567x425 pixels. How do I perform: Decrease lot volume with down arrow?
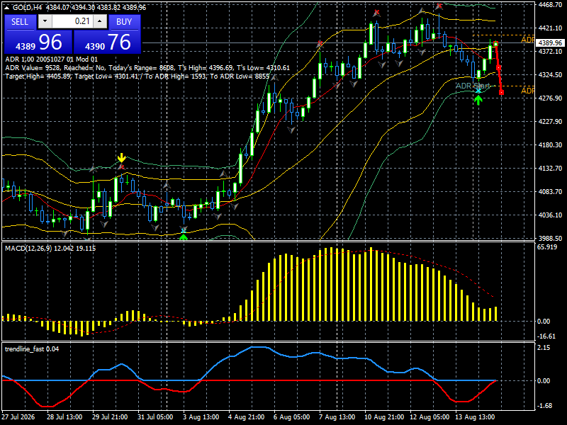pyautogui.click(x=45, y=21)
